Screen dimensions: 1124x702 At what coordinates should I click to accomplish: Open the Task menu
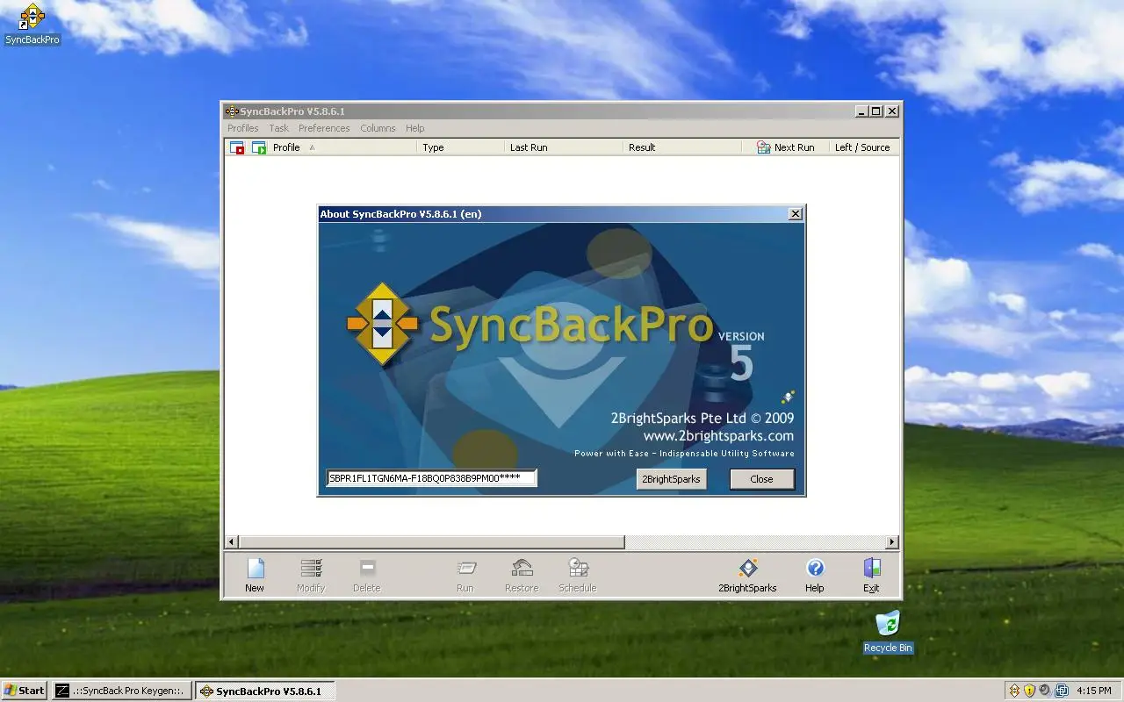tap(279, 128)
